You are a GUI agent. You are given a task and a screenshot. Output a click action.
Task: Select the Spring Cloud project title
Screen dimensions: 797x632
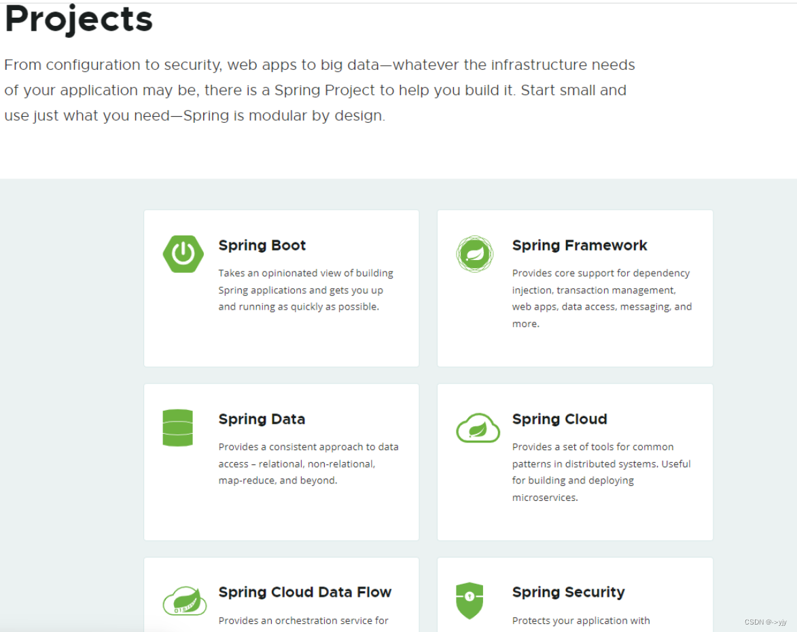point(559,419)
